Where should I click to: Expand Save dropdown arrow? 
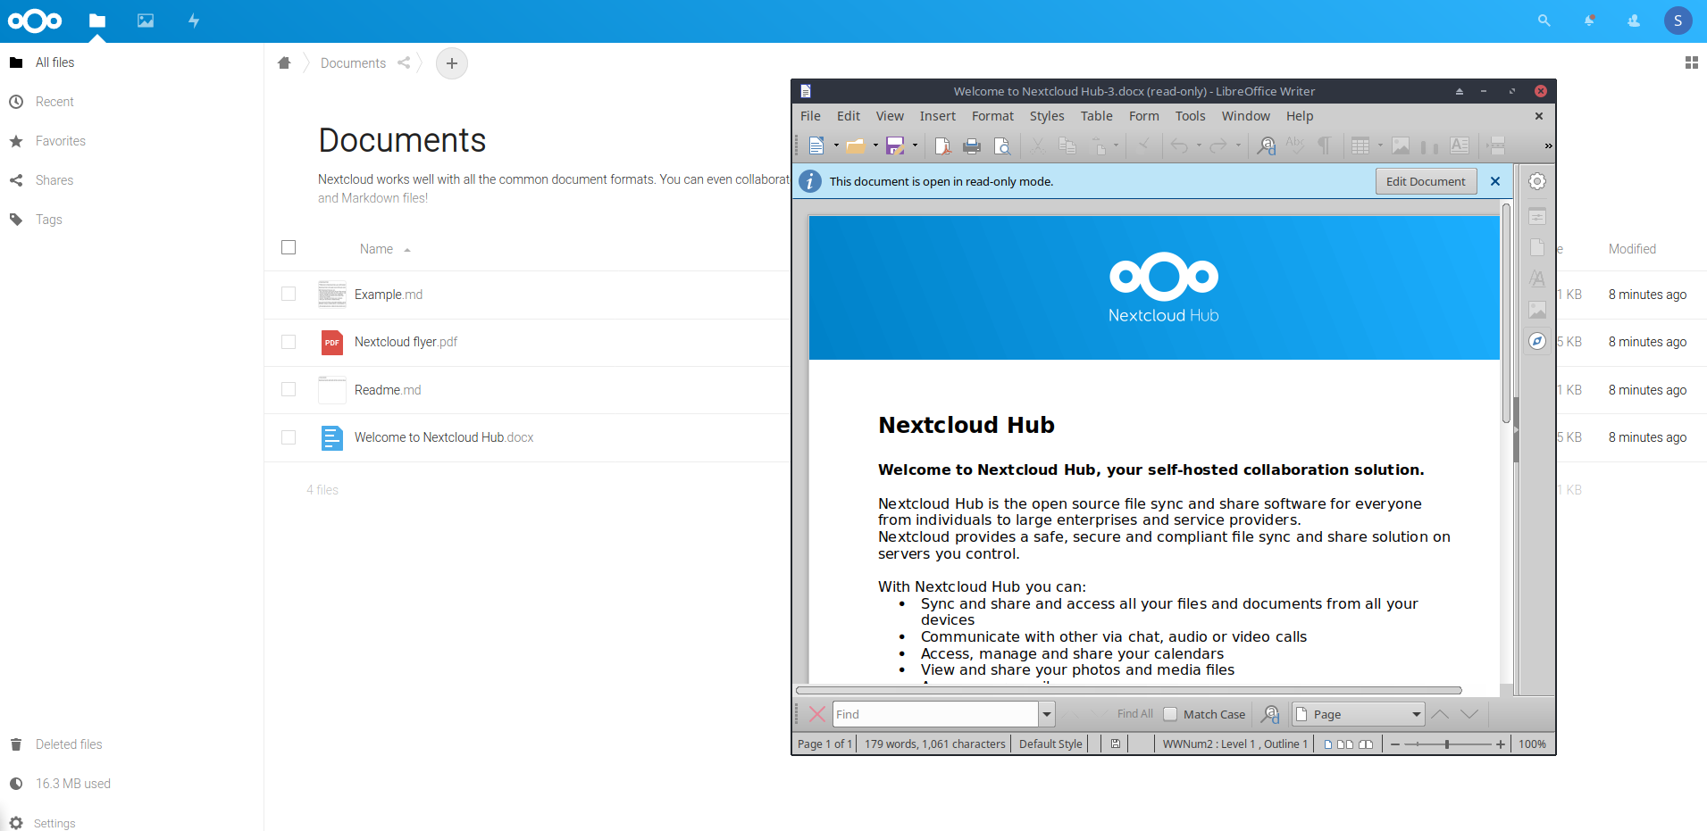(915, 145)
